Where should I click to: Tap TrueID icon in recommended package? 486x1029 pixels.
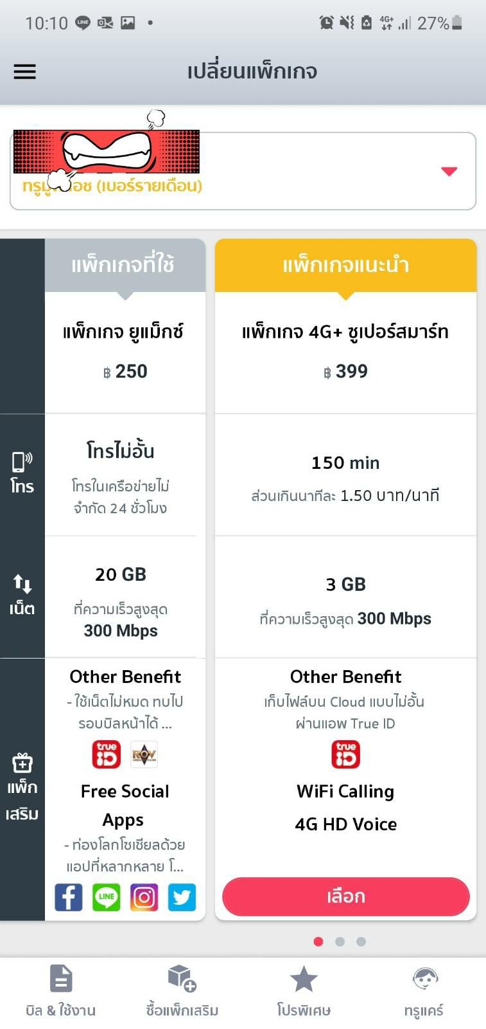(345, 754)
